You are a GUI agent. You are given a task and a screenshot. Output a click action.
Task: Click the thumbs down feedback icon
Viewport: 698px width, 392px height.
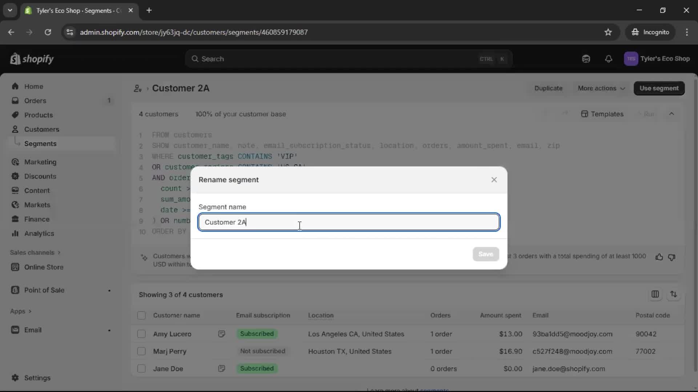pyautogui.click(x=671, y=257)
